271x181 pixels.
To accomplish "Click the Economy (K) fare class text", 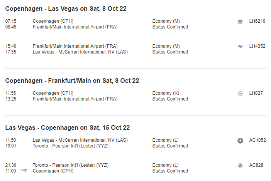I will click(166, 93).
